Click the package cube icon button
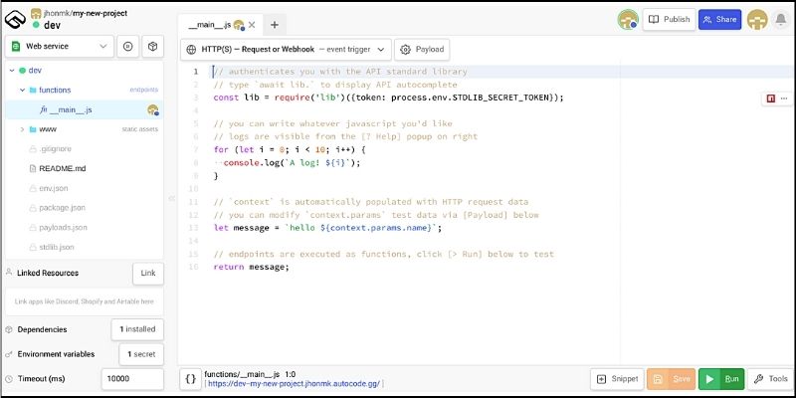The height and width of the screenshot is (398, 796). click(152, 46)
